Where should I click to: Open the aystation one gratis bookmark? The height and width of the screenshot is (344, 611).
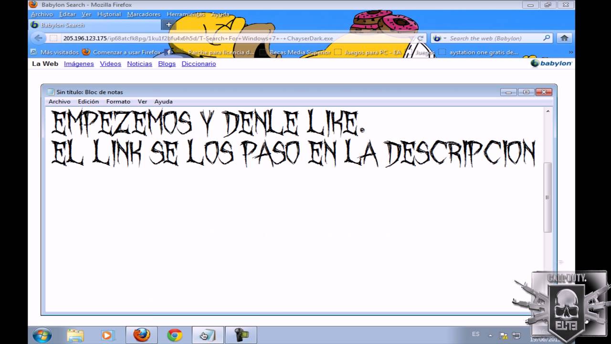(x=478, y=52)
